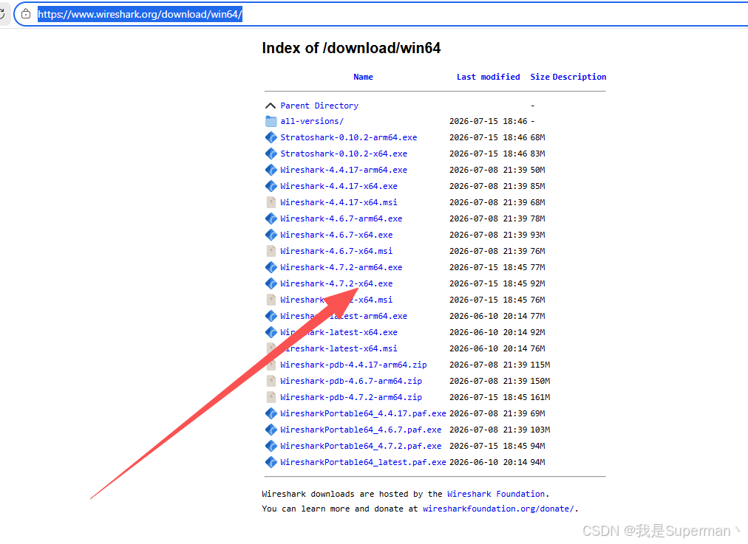This screenshot has height=544, width=748.
Task: Click the exe icon for Stratoshark-0.10.2-arm64.exe
Action: [271, 138]
